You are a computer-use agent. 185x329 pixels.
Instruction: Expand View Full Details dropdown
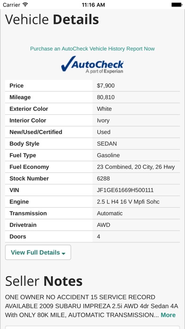point(38,252)
